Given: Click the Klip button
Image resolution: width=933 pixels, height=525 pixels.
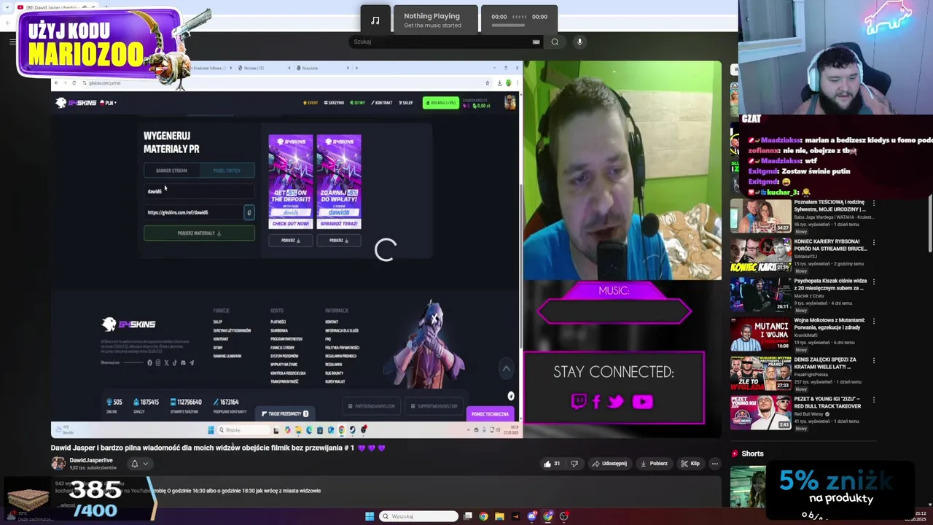Looking at the screenshot, I should [690, 463].
